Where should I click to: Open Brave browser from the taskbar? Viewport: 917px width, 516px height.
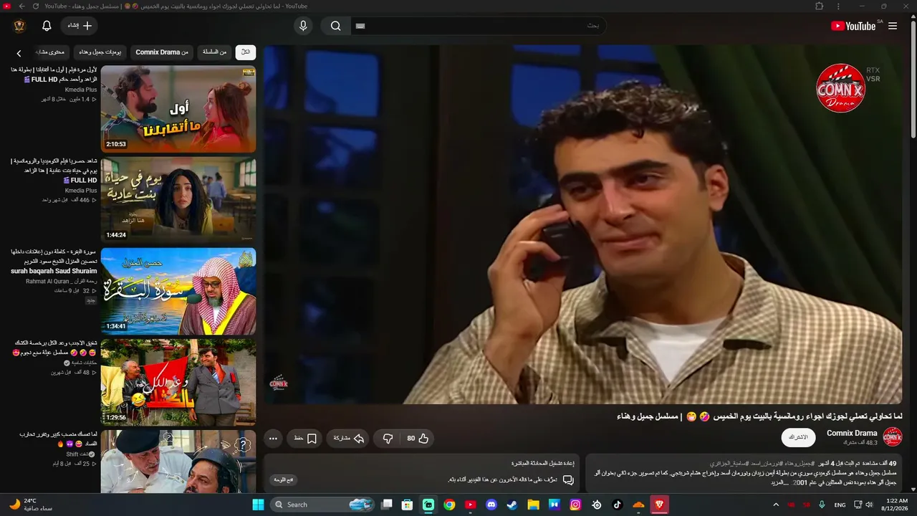pos(659,505)
